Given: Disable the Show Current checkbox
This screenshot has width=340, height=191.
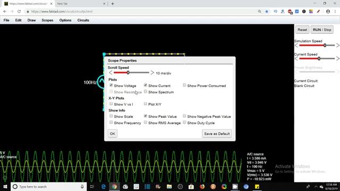Looking at the screenshot, I should tap(146, 85).
